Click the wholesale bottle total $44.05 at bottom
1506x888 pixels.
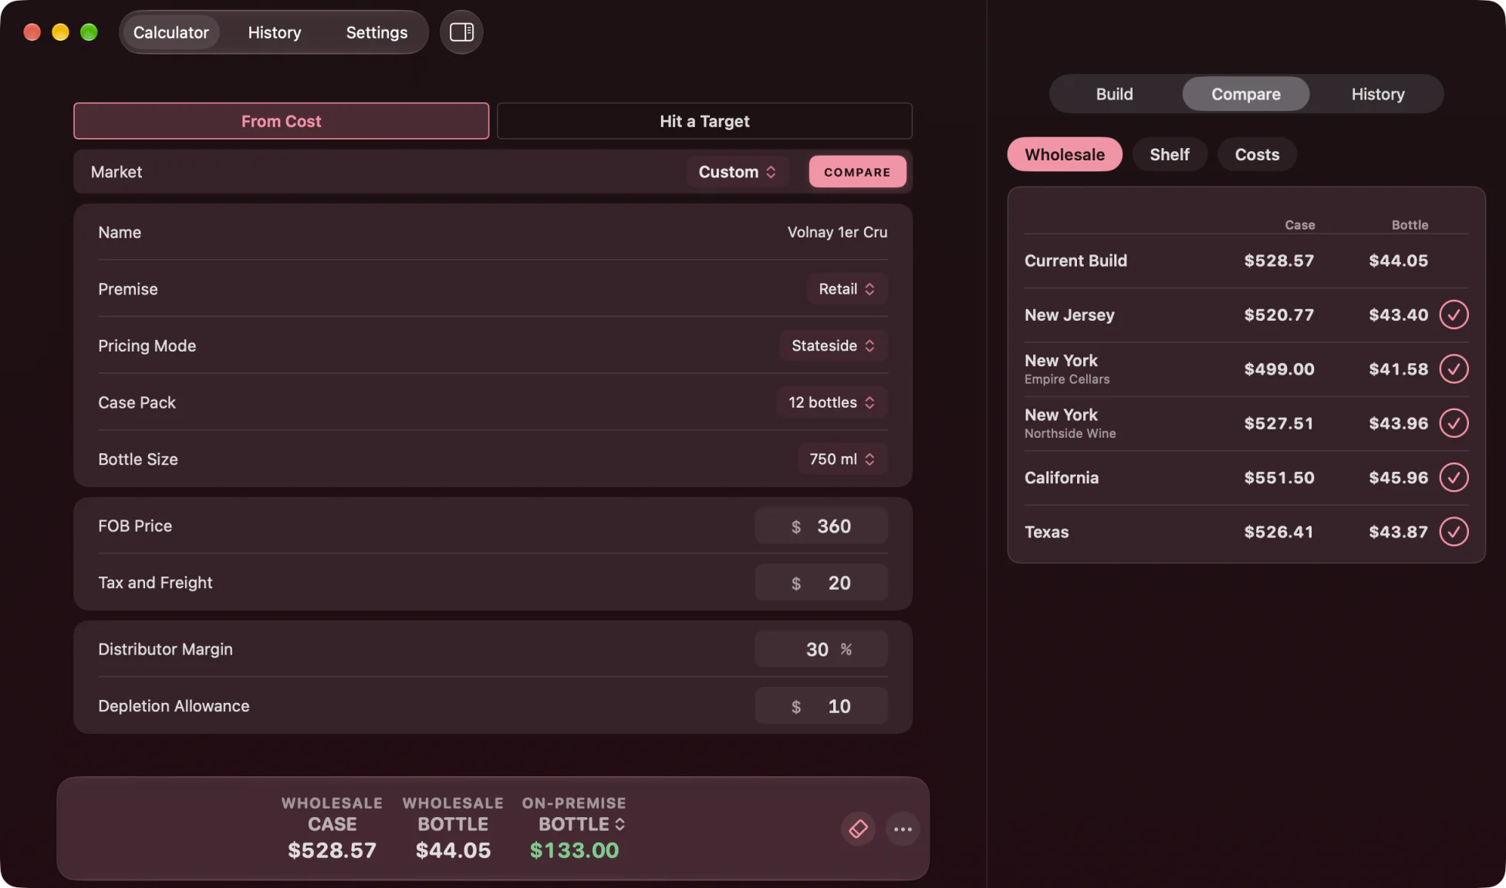453,850
